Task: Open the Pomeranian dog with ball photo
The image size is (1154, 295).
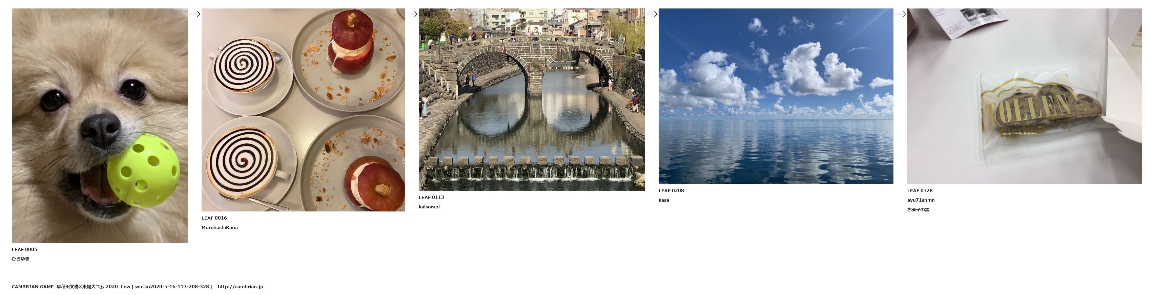Action: click(x=100, y=126)
